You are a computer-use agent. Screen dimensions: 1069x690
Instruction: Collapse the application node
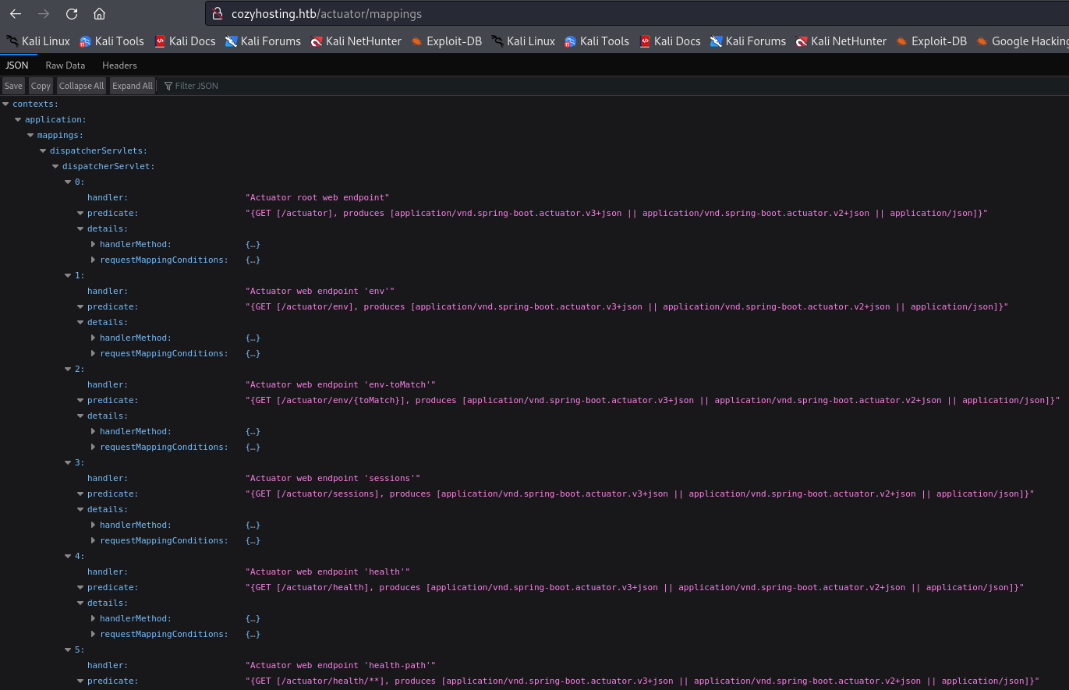[19, 119]
